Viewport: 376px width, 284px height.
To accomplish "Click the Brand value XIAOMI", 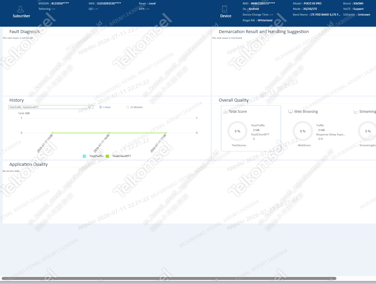I will [358, 4].
